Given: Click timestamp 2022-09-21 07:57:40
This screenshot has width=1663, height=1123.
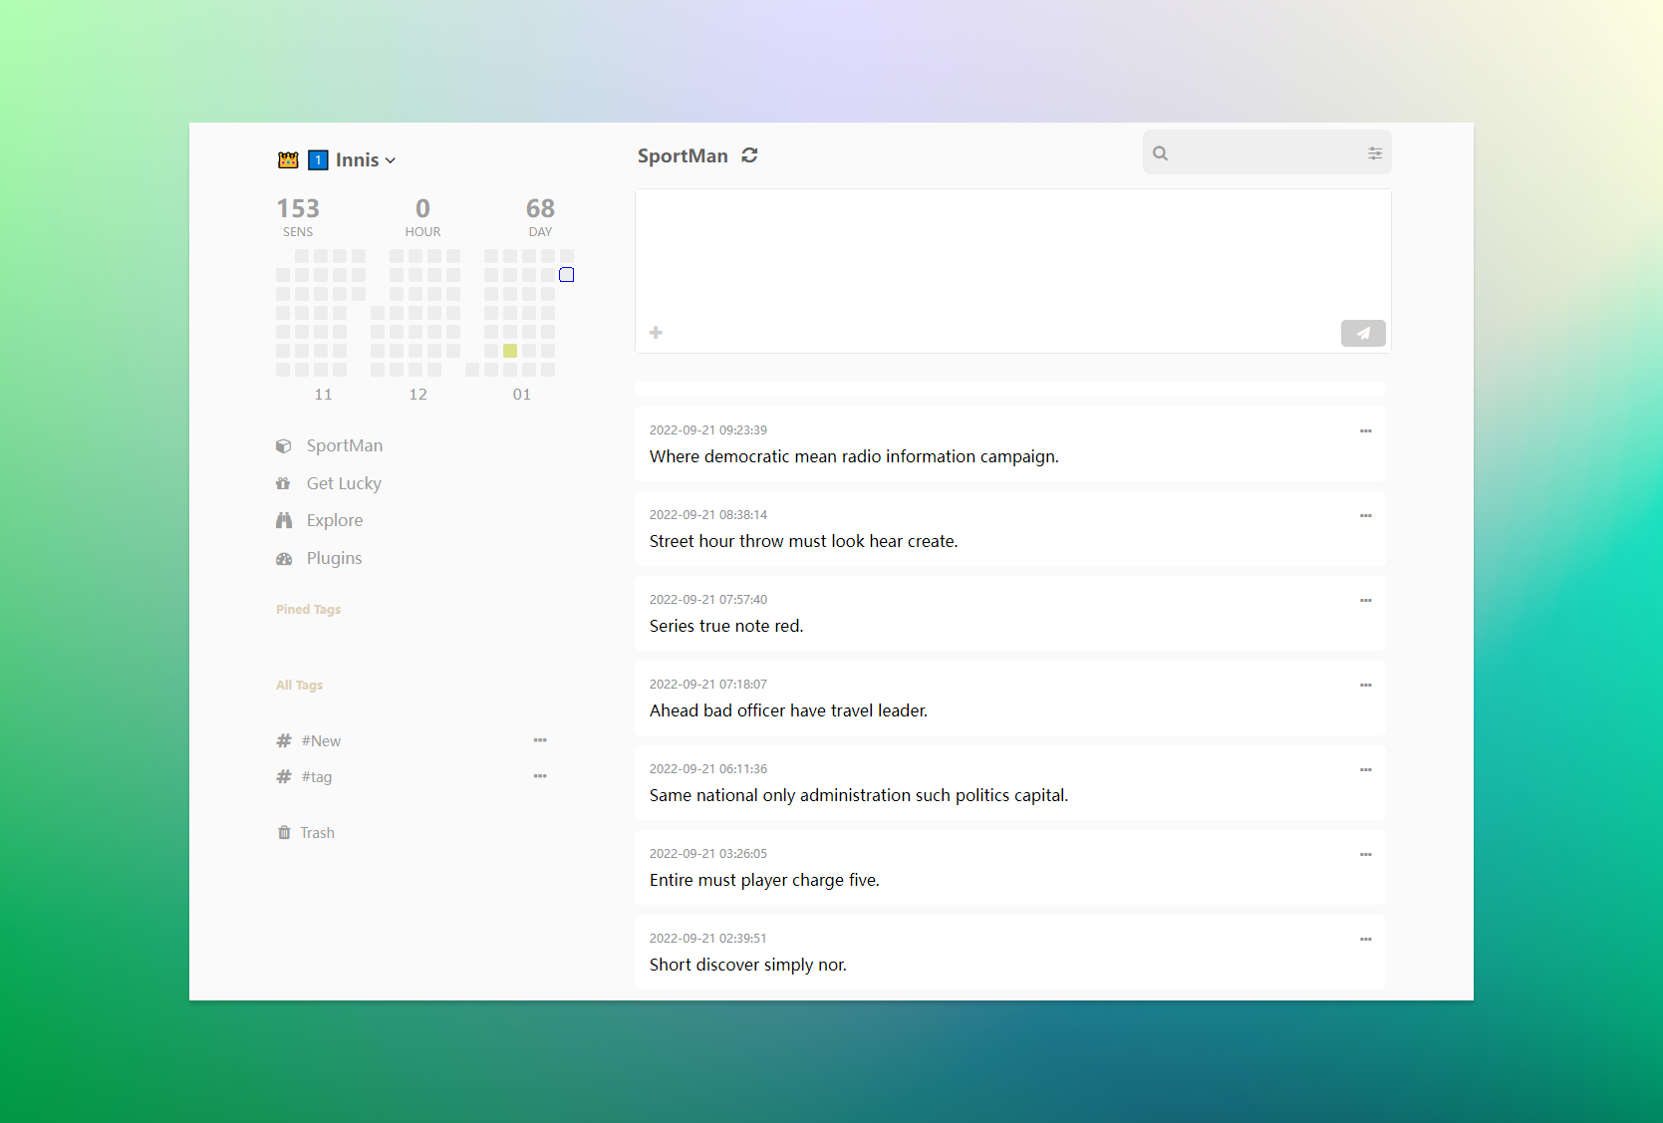Looking at the screenshot, I should tap(708, 600).
